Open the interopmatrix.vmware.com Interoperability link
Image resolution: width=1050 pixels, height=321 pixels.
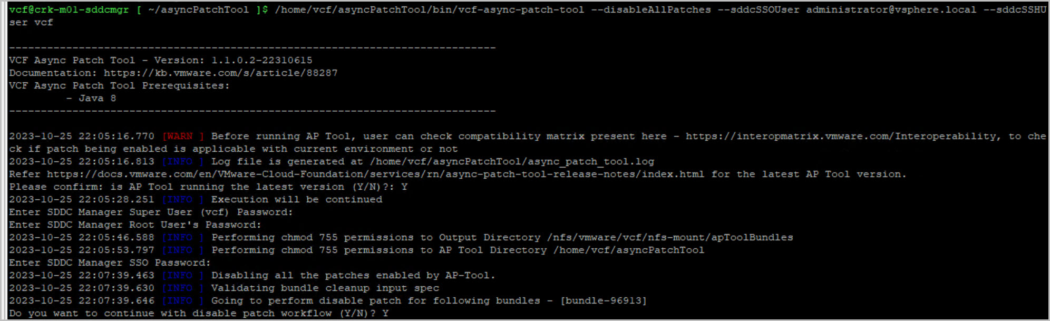(841, 136)
